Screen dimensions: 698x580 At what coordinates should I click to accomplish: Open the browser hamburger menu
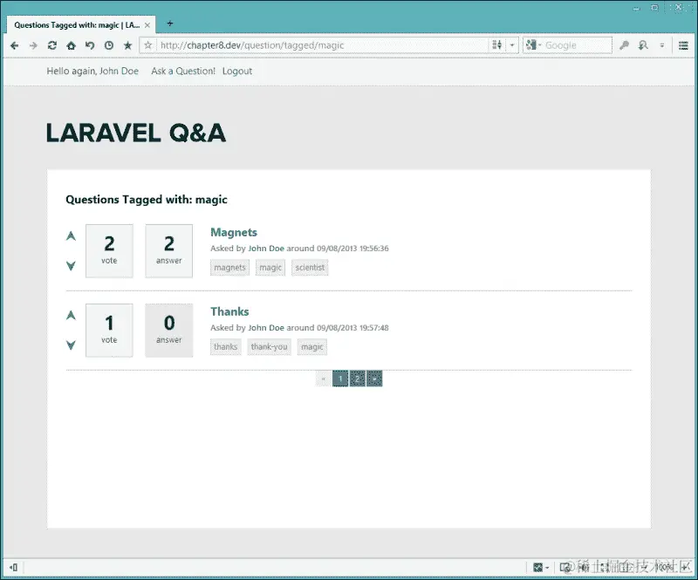click(683, 45)
